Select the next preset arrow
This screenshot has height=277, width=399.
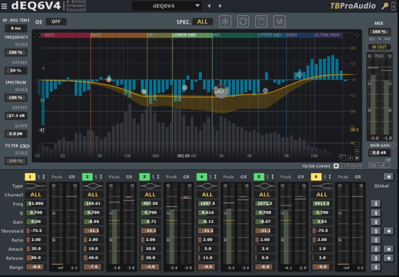coord(220,6)
